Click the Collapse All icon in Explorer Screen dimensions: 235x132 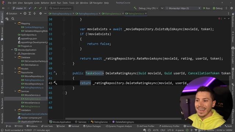(x=35, y=14)
